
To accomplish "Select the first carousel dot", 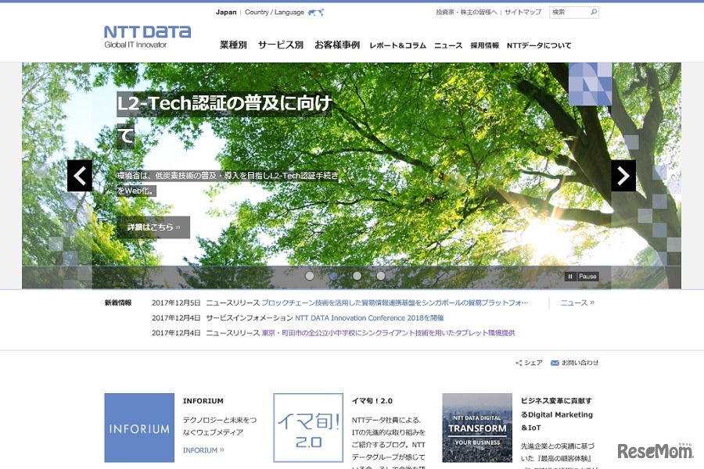I will click(x=309, y=276).
